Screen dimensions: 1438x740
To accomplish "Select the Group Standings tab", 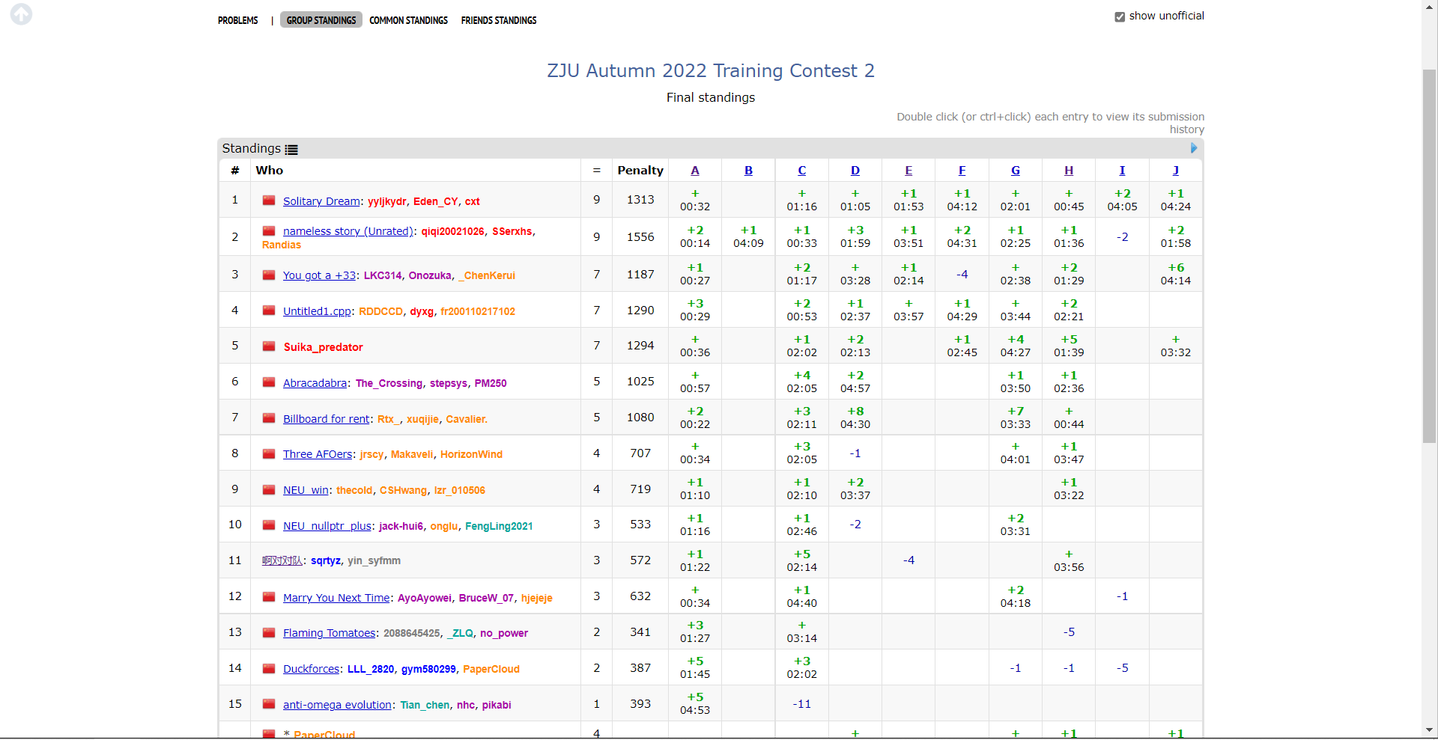I will point(321,20).
